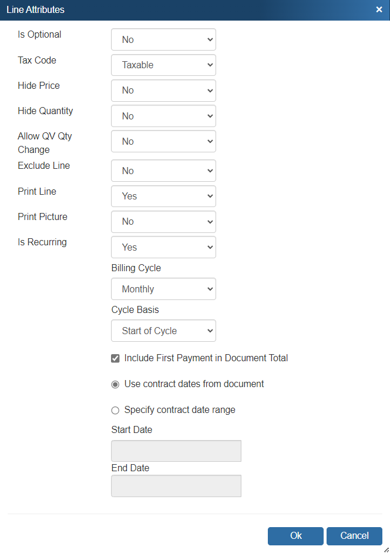This screenshot has width=390, height=553.
Task: Open the Is Optional dropdown
Action: pos(163,39)
